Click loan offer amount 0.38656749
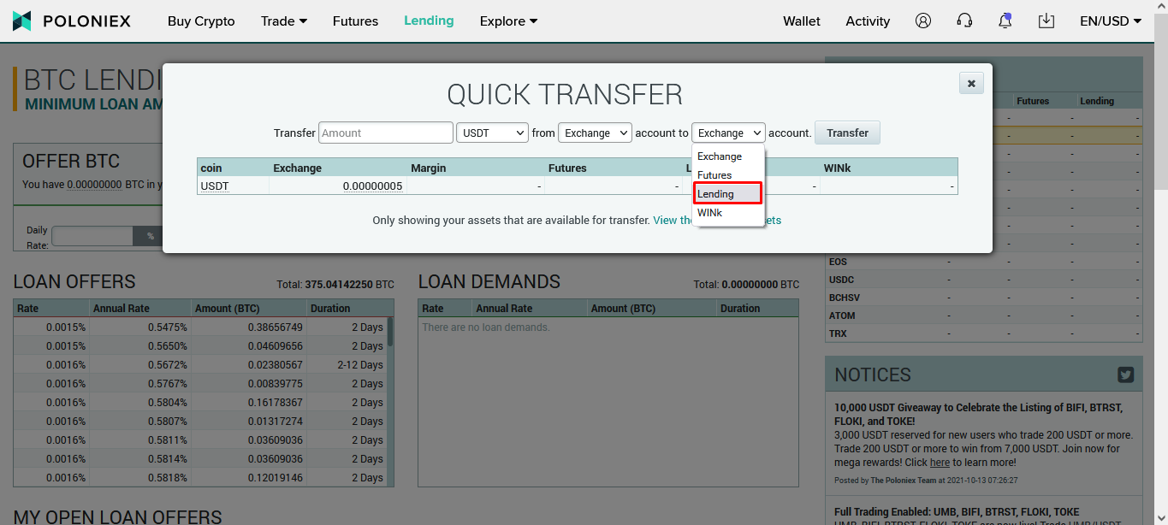Image resolution: width=1168 pixels, height=525 pixels. 276,327
